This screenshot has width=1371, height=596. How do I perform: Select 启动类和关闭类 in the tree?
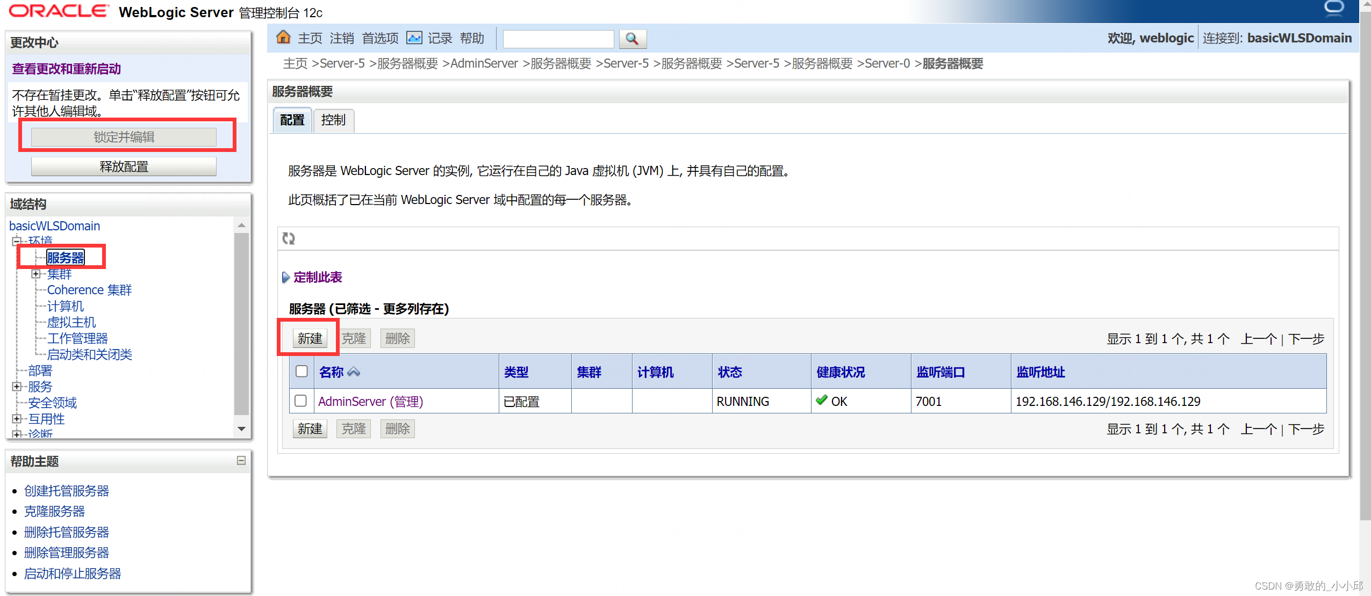(89, 354)
